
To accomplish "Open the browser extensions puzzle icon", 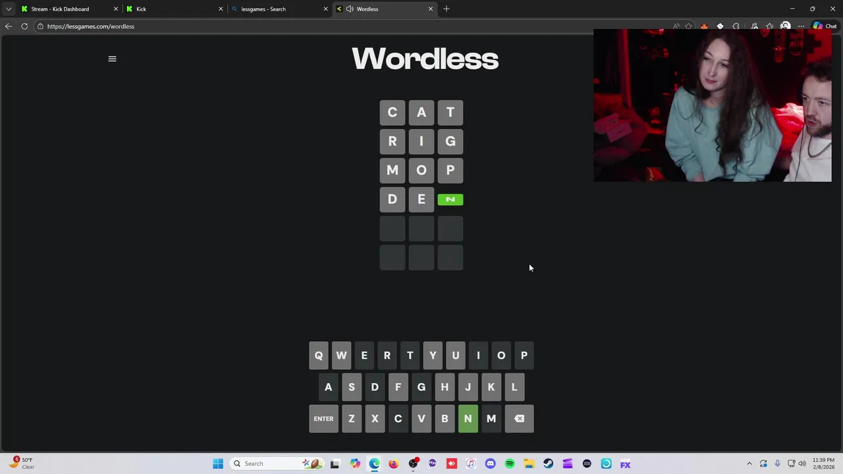I will [x=736, y=26].
